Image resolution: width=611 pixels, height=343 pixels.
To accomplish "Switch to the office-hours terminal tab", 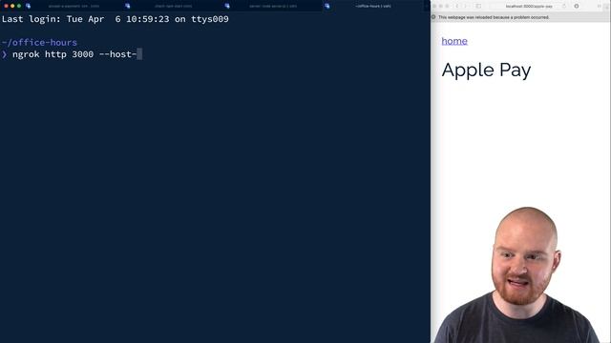I will pos(373,6).
